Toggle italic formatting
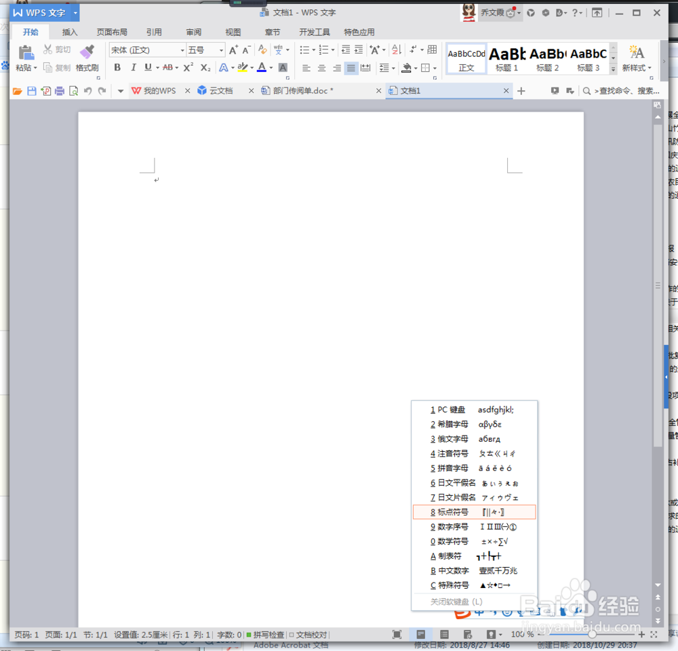 (x=133, y=67)
